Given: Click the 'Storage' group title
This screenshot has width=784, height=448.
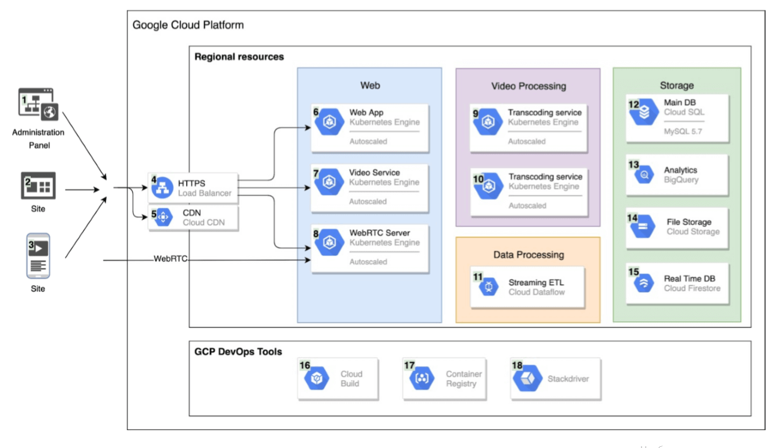Looking at the screenshot, I should (676, 85).
